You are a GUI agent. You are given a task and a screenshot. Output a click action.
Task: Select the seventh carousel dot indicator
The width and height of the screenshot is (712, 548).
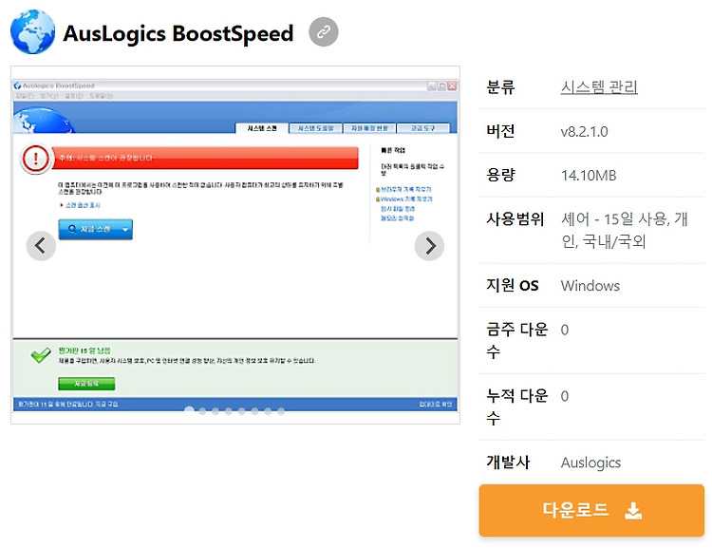coord(268,411)
